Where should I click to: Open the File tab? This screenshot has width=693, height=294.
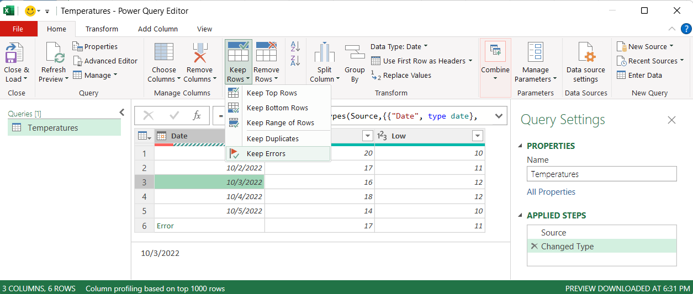[18, 29]
